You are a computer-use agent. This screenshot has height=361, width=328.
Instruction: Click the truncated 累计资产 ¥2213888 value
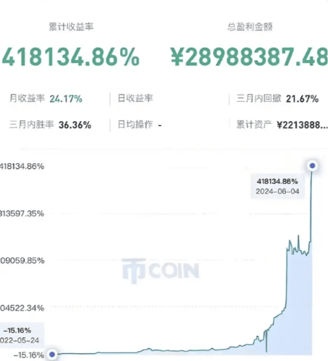(282, 125)
